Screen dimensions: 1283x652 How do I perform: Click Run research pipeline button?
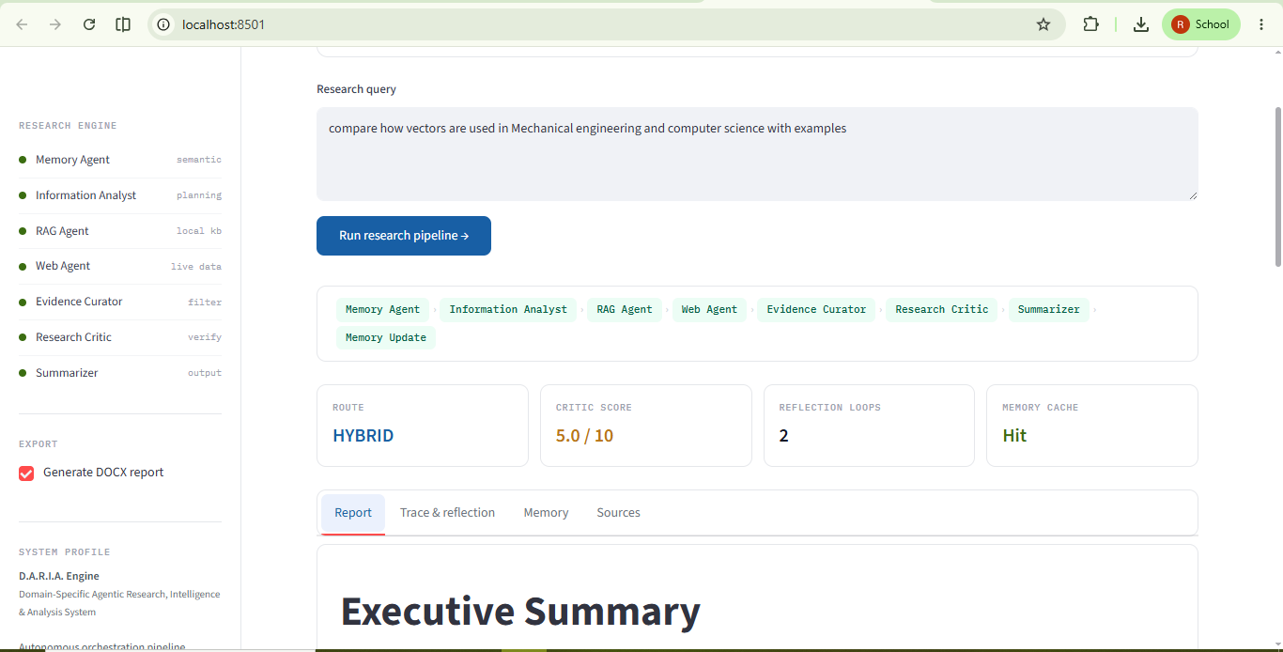point(404,236)
